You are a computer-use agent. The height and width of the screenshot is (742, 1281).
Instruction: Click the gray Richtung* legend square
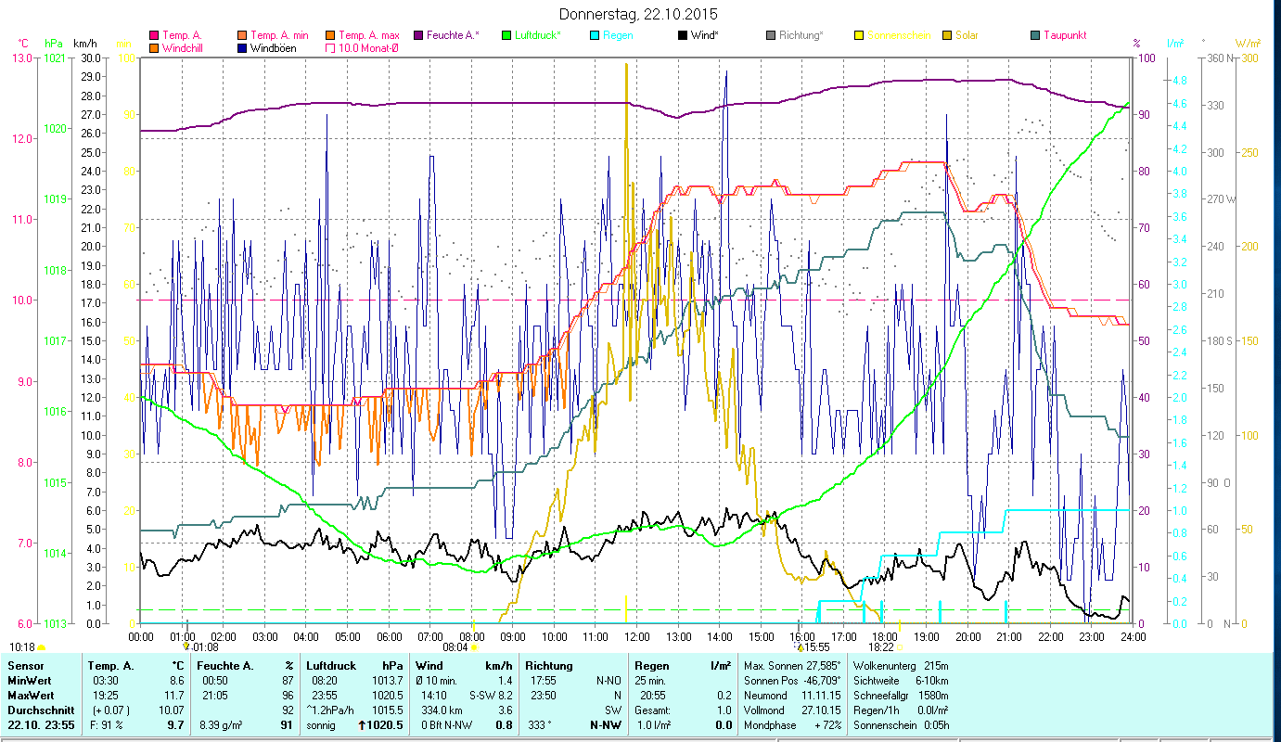coord(771,35)
